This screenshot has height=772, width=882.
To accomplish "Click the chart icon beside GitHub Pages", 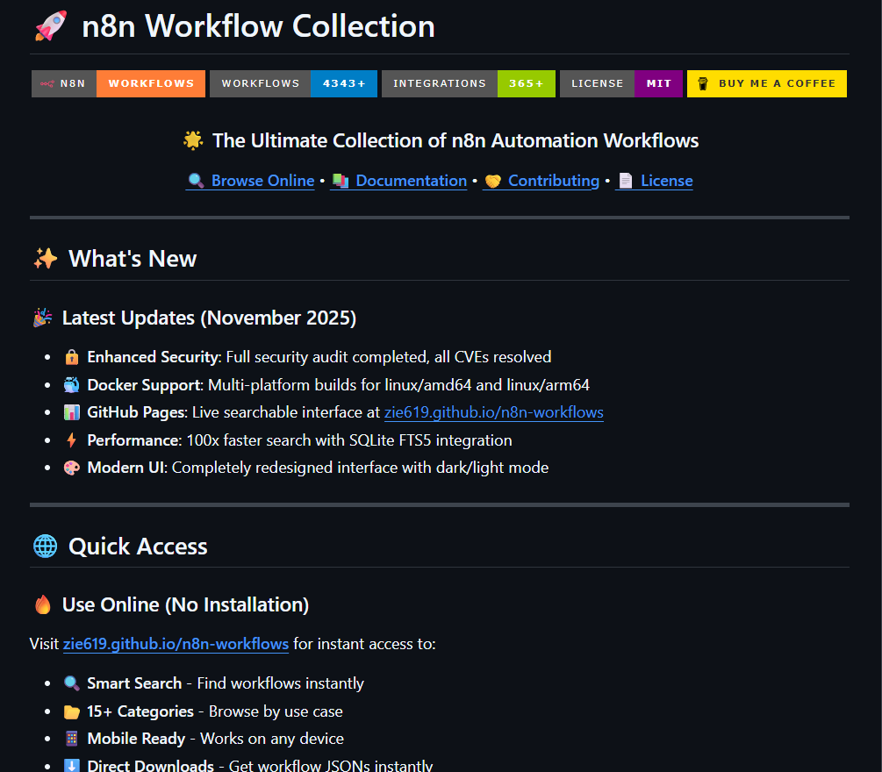I will coord(71,412).
